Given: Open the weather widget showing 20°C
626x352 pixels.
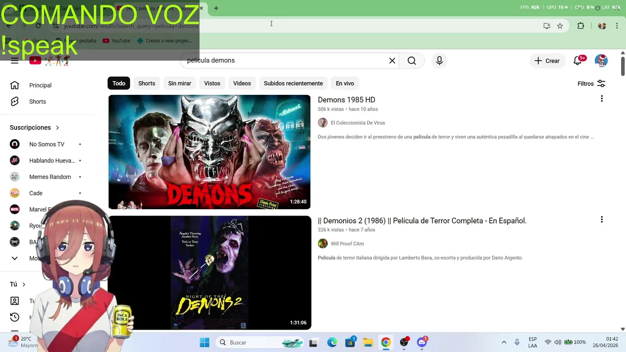Looking at the screenshot, I should point(23,342).
